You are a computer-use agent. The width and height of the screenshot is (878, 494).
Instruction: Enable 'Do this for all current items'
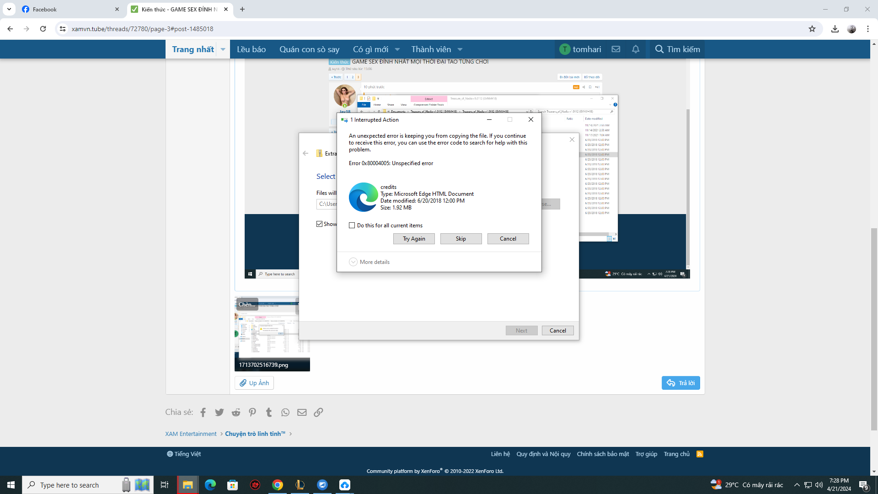click(x=352, y=226)
